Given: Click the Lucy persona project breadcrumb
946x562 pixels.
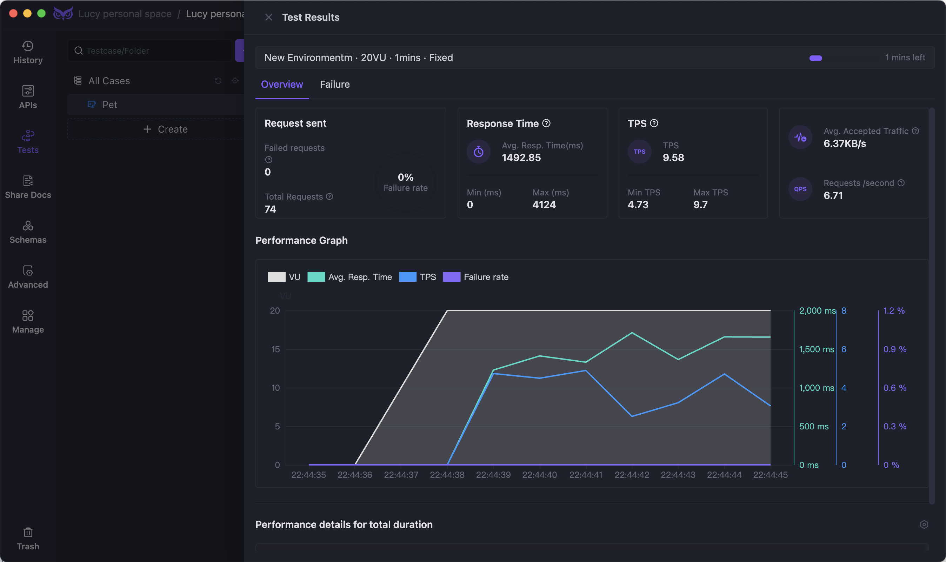Looking at the screenshot, I should [x=215, y=14].
